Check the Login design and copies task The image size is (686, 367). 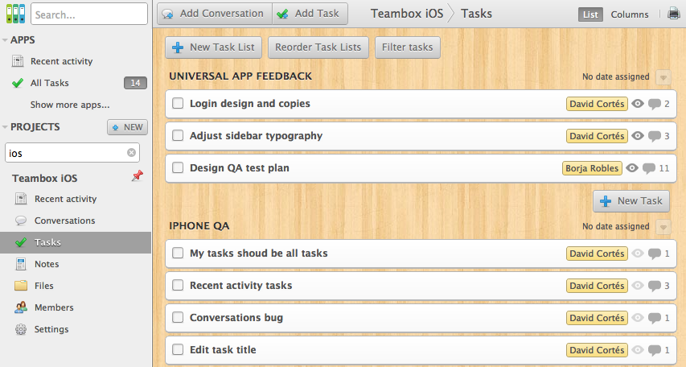(x=178, y=103)
